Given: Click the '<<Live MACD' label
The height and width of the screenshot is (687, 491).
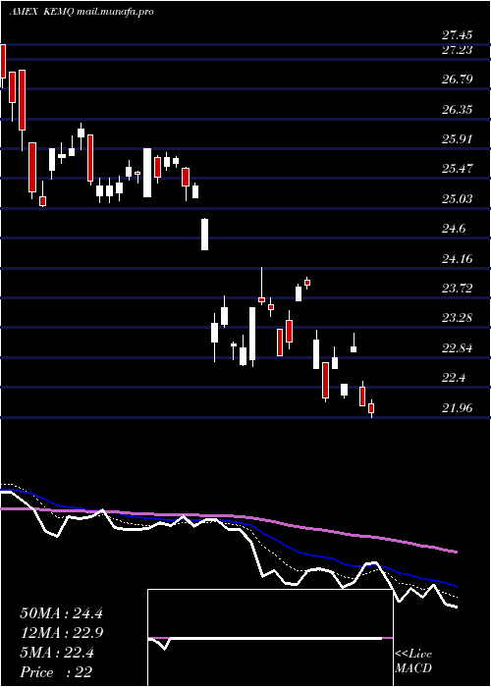Looking at the screenshot, I should click(413, 661).
